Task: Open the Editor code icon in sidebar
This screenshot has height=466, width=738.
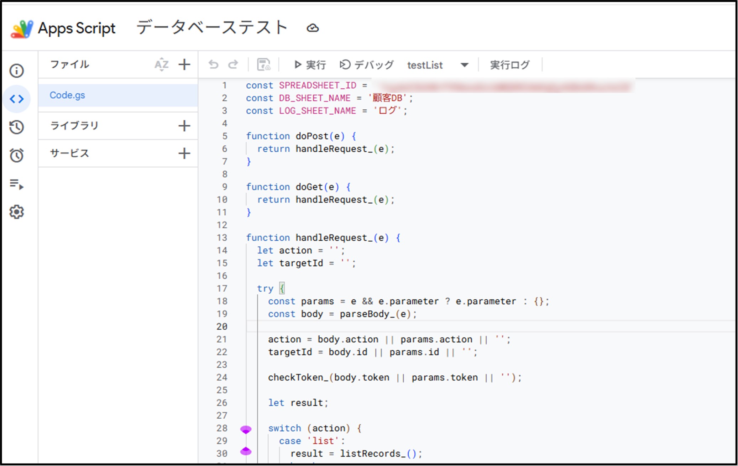Action: point(17,99)
